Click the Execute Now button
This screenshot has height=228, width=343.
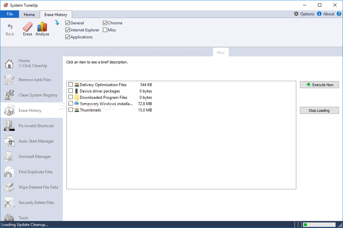tap(319, 84)
